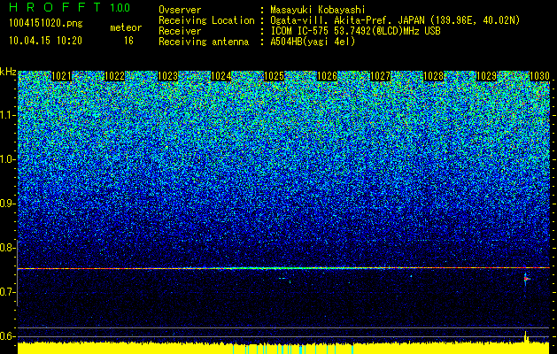Screen dimensions: 557x354
Task: Click the 0.8 frequency axis label
Action: click(x=7, y=248)
